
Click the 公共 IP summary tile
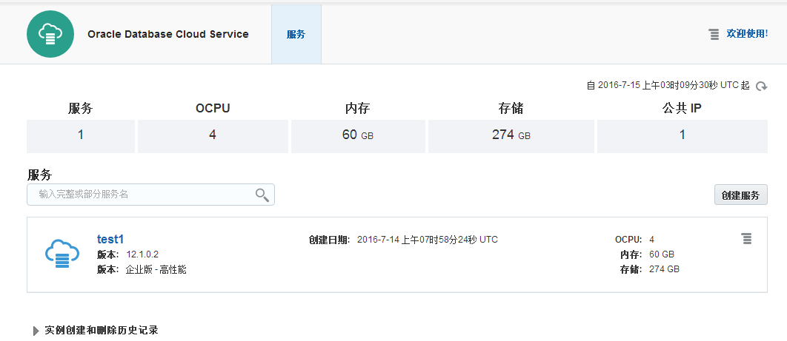tap(682, 135)
